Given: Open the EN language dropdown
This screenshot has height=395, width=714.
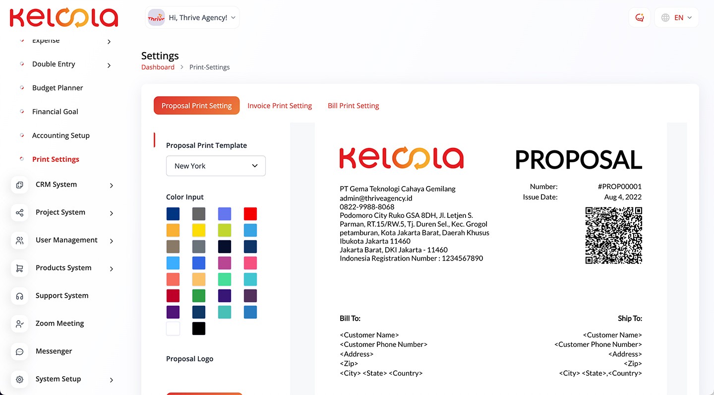Looking at the screenshot, I should 676,17.
